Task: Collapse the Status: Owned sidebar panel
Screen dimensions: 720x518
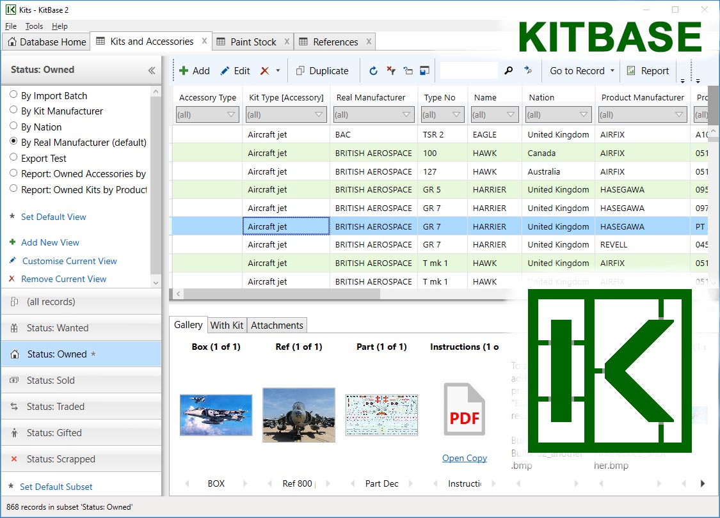Action: (152, 70)
